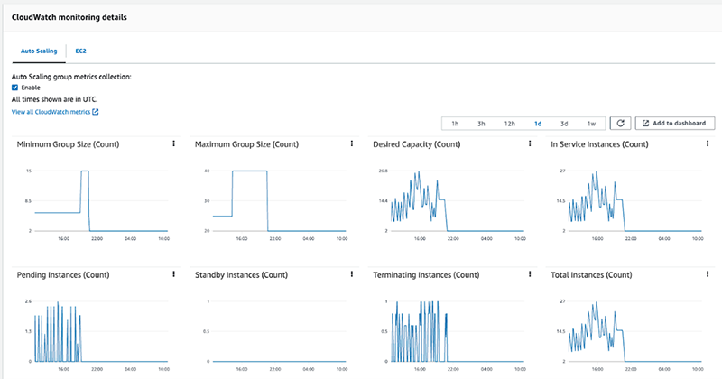
Task: Click the All times shown are in UTC text
Action: 54,99
